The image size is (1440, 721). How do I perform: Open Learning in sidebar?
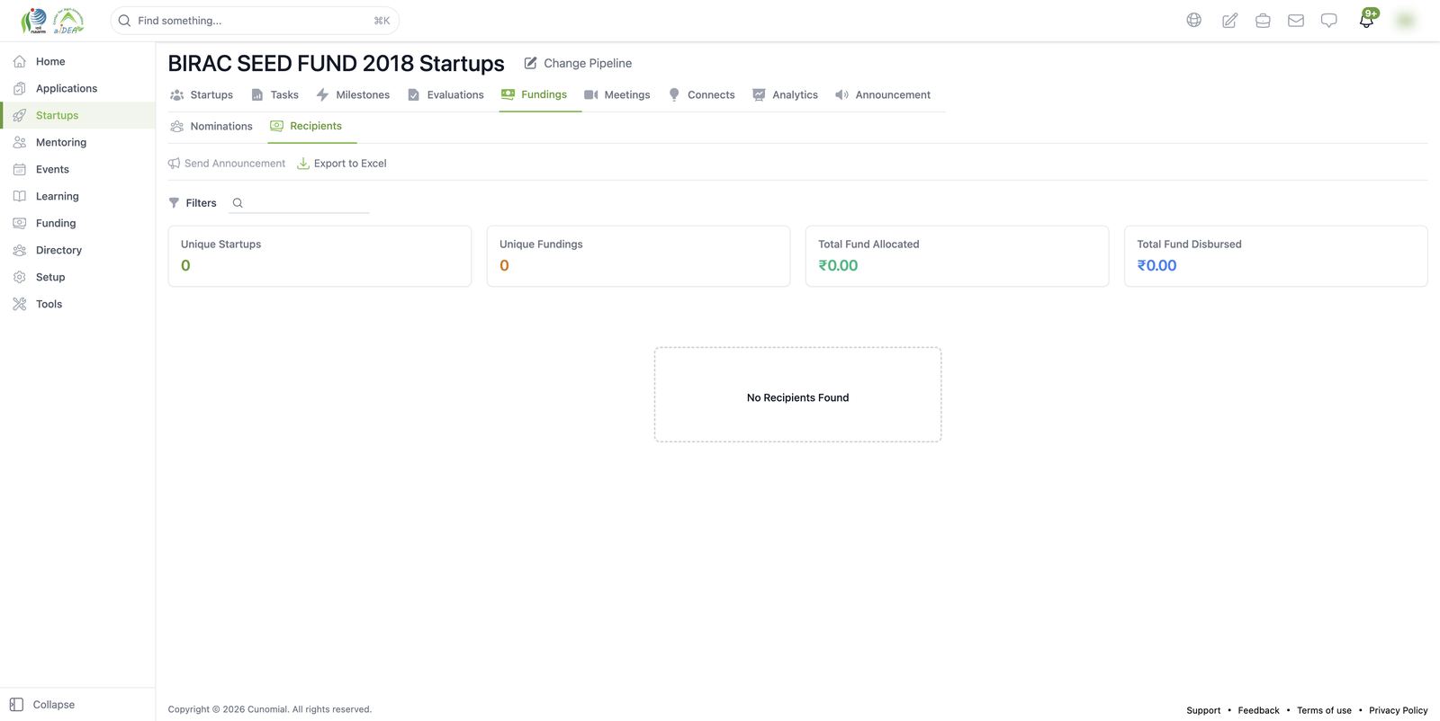[x=77, y=196]
